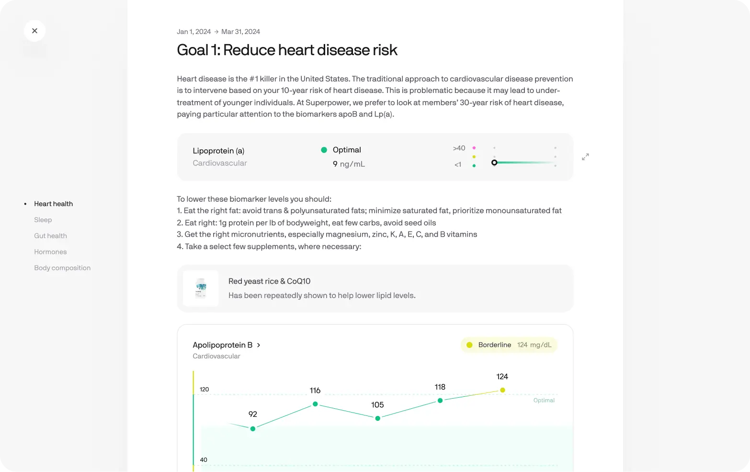Click the Red yeast rice supplement thumbnail
The width and height of the screenshot is (750, 472).
(201, 288)
